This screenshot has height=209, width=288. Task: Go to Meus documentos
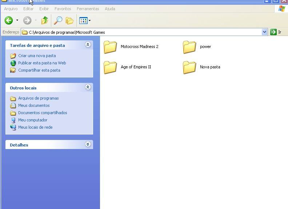click(x=34, y=105)
